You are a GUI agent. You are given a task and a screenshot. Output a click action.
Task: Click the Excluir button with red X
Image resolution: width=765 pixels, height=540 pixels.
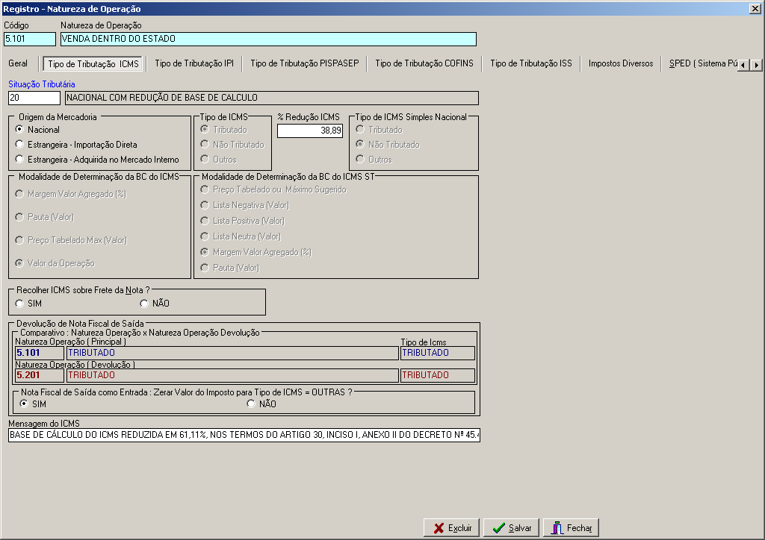pos(451,528)
